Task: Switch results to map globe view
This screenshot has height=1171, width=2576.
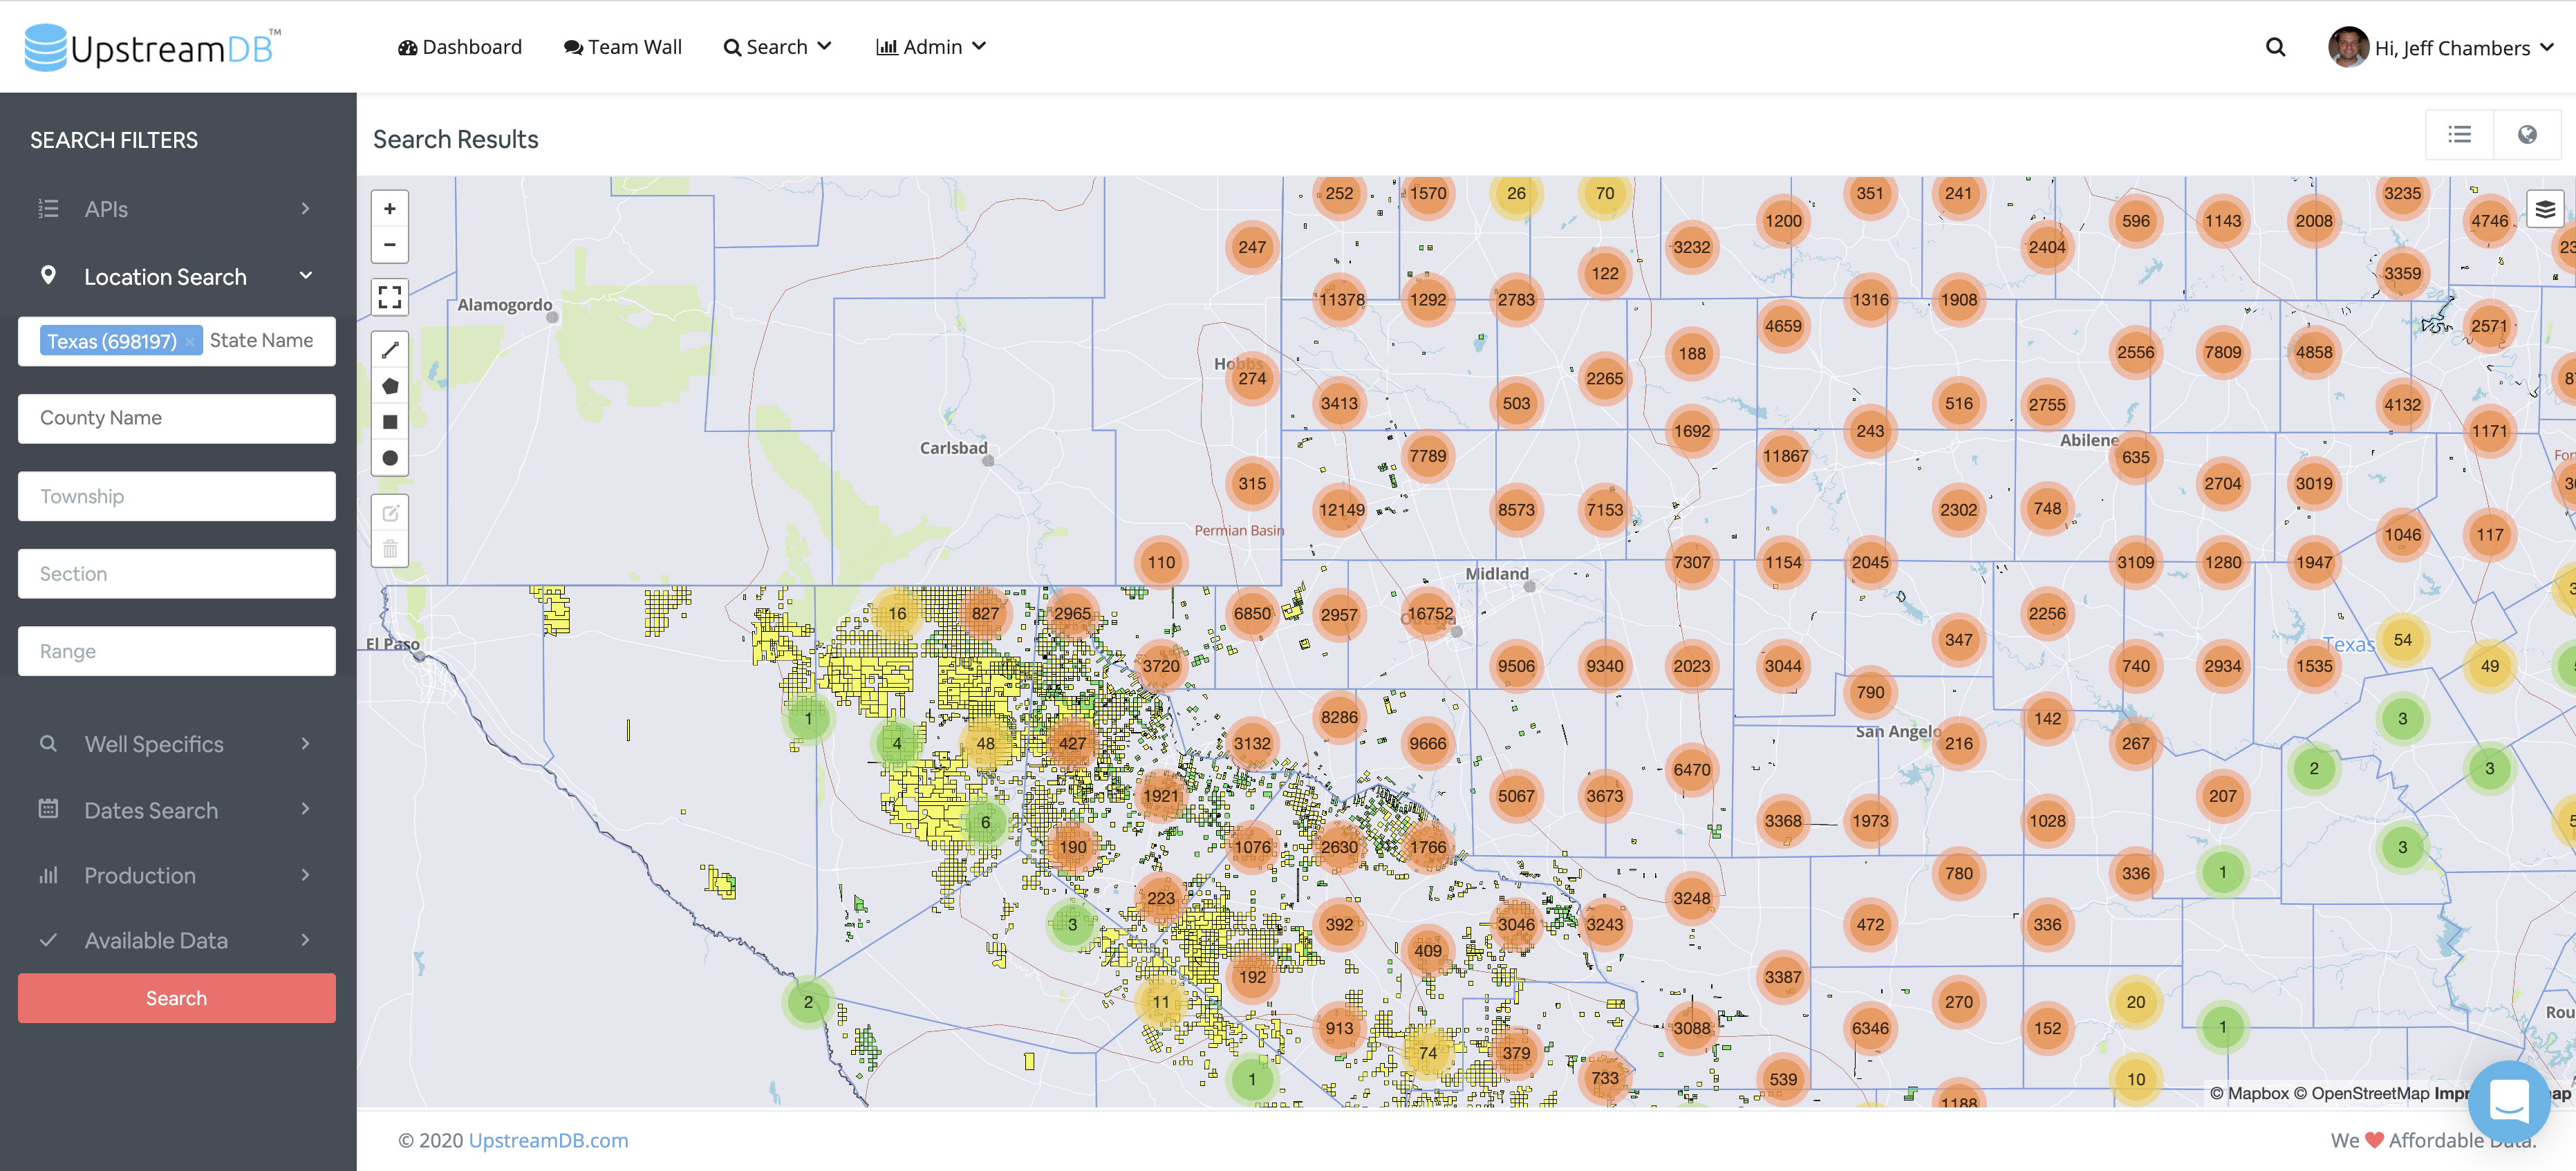Action: 2528,133
